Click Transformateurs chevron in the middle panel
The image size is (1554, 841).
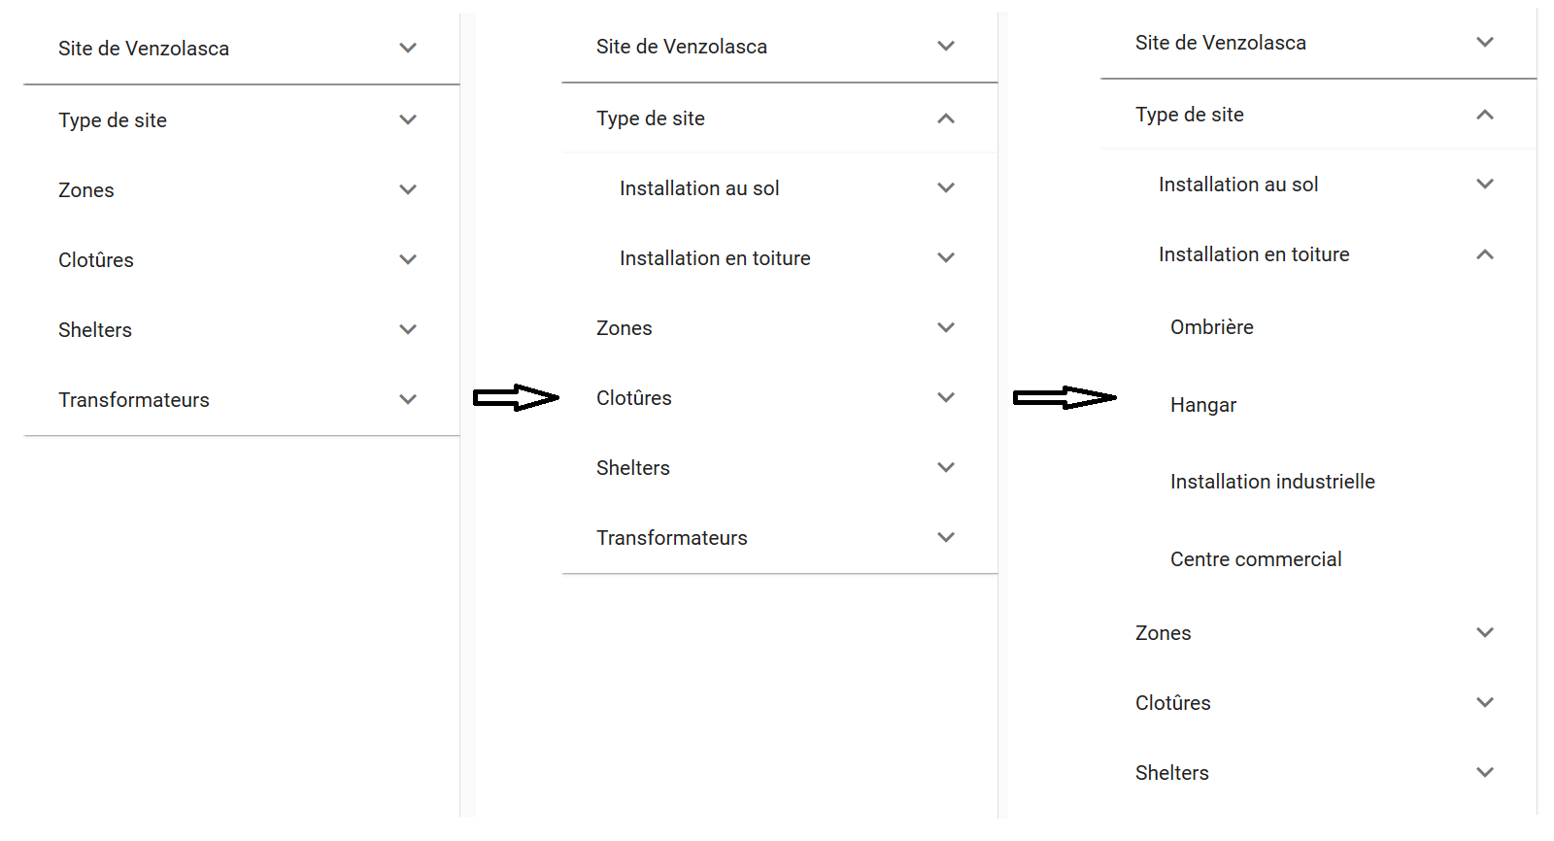point(946,538)
